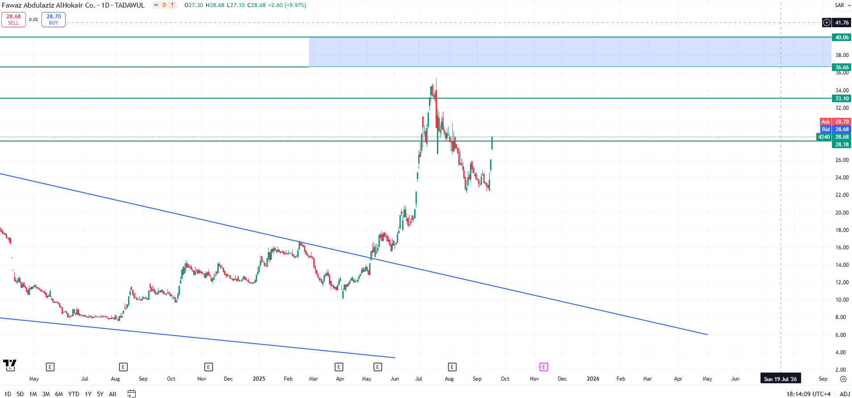The height and width of the screenshot is (398, 852).
Task: Open the go-to-date calendar icon
Action: point(131,394)
